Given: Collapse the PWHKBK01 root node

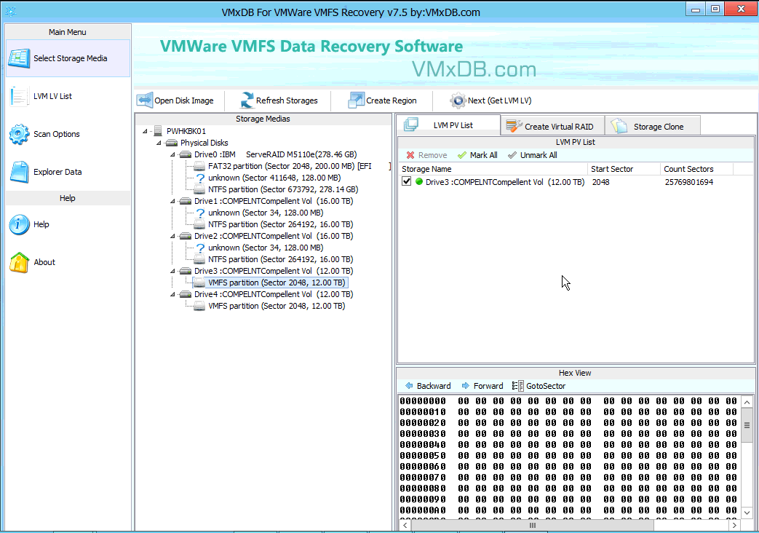Looking at the screenshot, I should (x=145, y=131).
